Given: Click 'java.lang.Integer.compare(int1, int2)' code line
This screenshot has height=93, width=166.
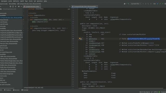Looking at the screenshot, I should click(49, 30).
